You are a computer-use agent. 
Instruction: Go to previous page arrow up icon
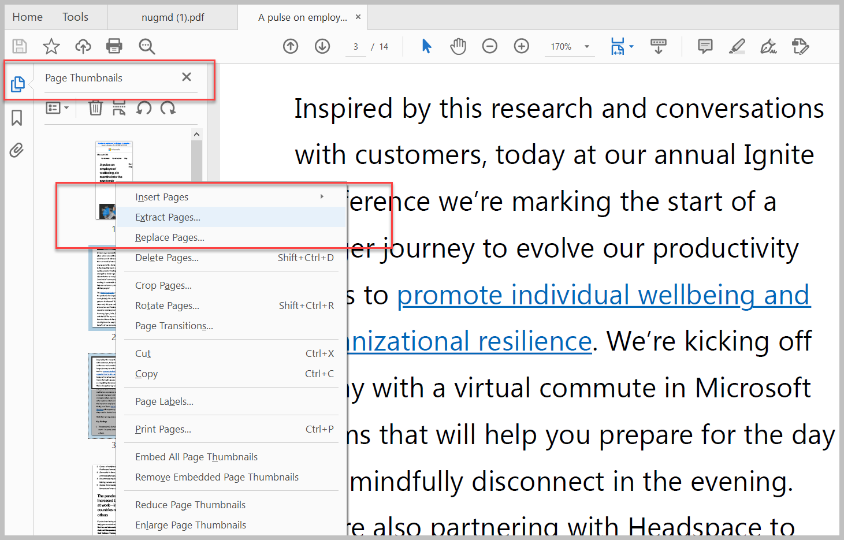pyautogui.click(x=291, y=46)
